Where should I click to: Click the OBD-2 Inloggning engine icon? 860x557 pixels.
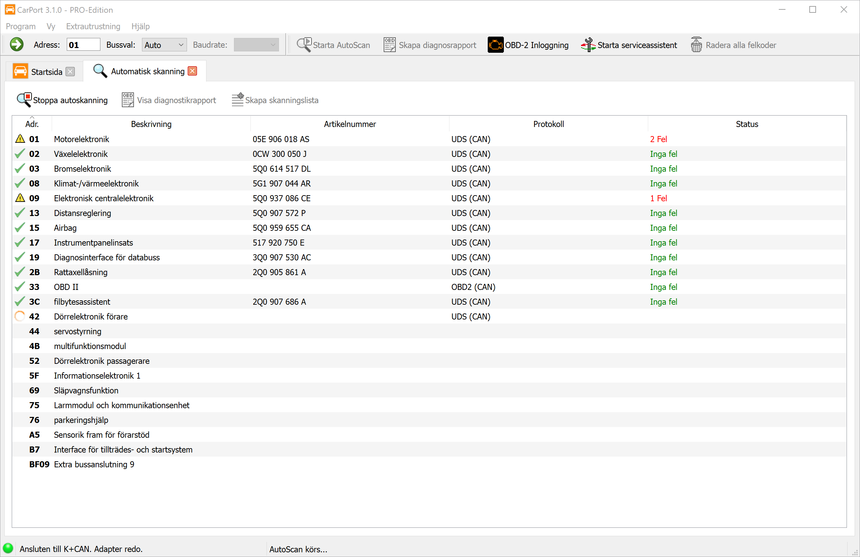495,45
